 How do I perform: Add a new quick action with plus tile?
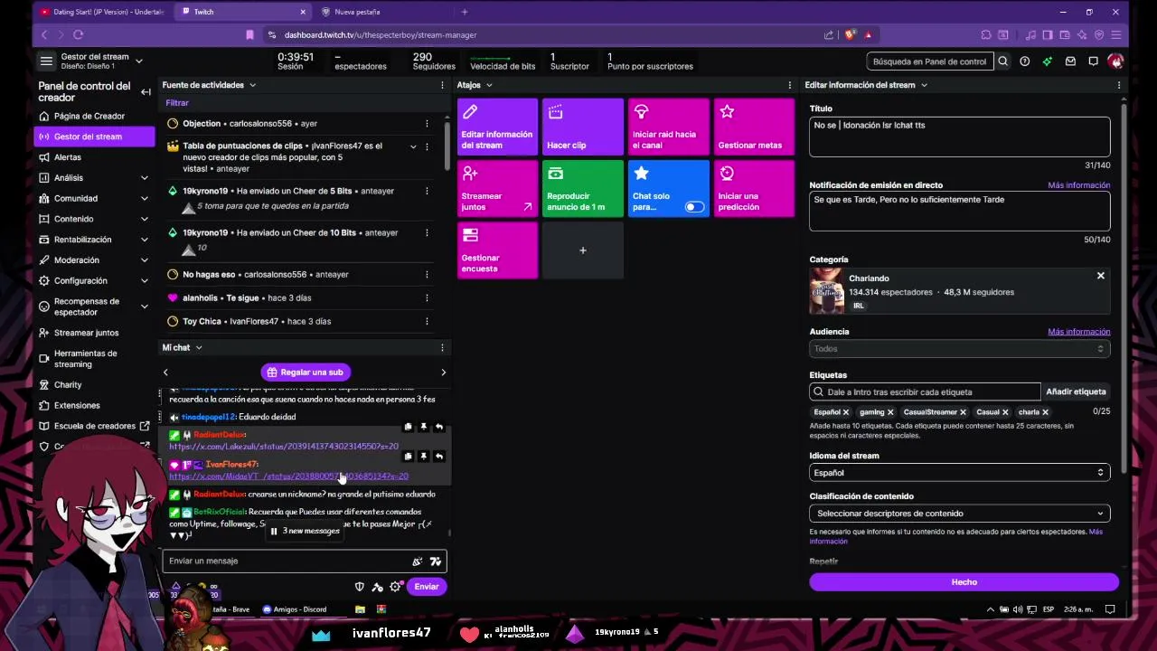tap(583, 250)
